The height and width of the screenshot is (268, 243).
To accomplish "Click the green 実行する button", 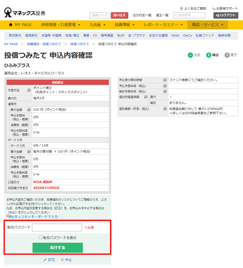I will point(58,248).
